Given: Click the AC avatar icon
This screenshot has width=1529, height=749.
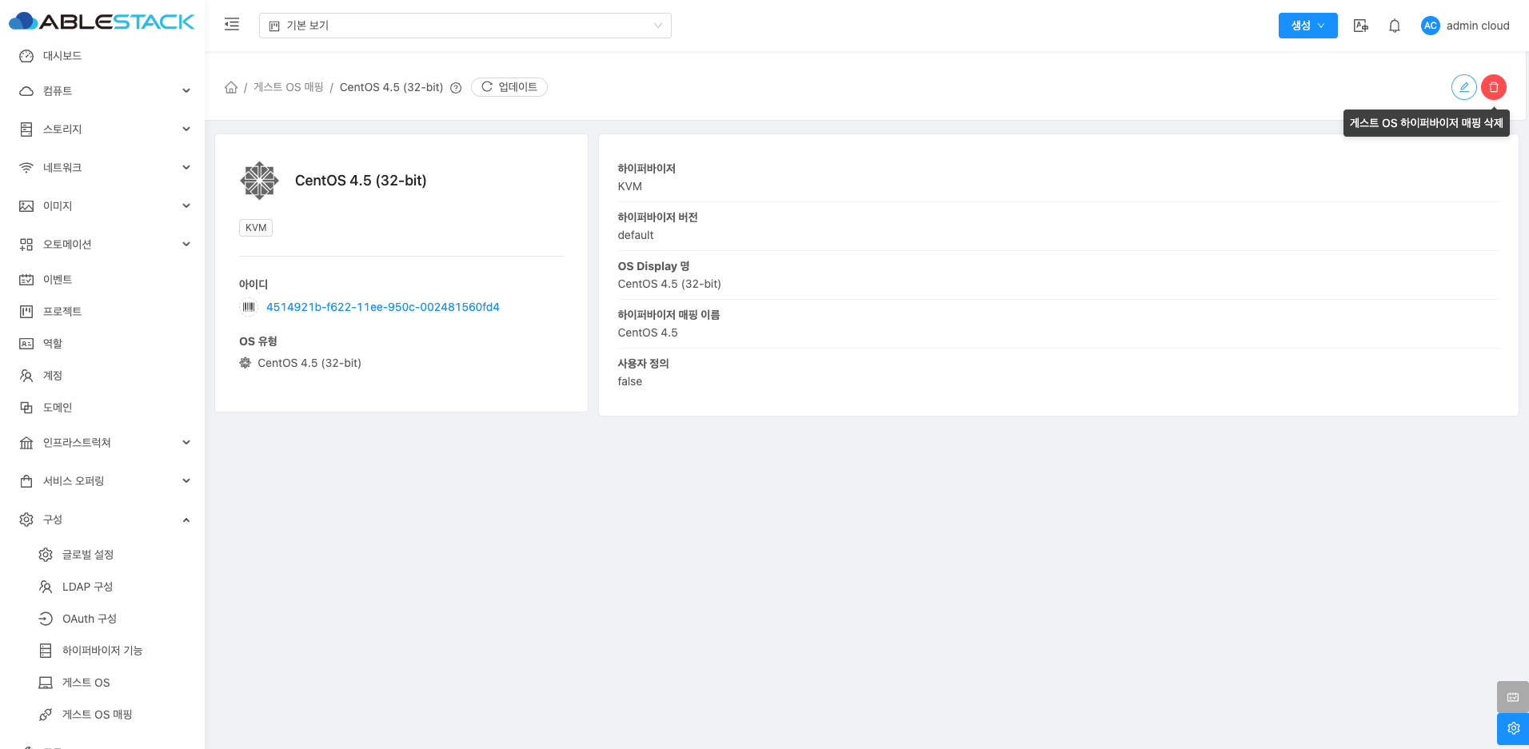Looking at the screenshot, I should click(1430, 26).
